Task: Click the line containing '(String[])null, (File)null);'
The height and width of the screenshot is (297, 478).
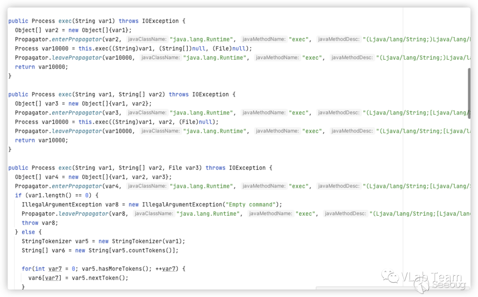Action: [134, 48]
